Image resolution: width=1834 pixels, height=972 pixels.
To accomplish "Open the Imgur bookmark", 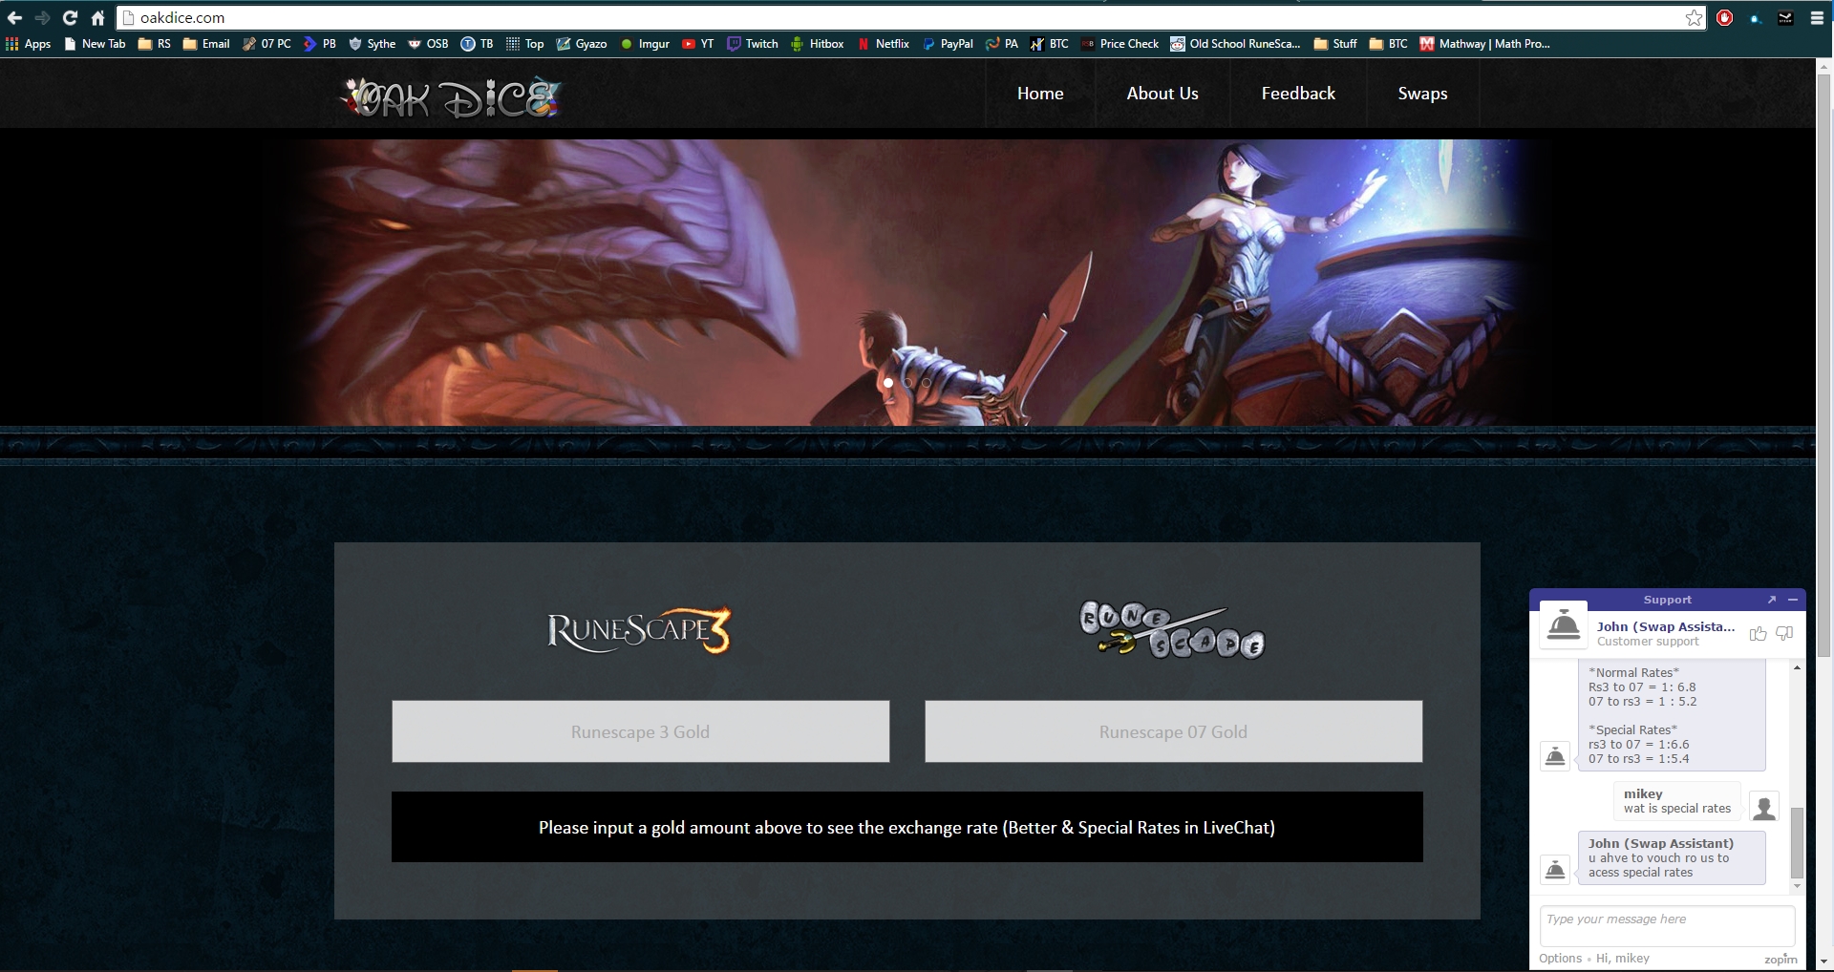I will pyautogui.click(x=645, y=44).
